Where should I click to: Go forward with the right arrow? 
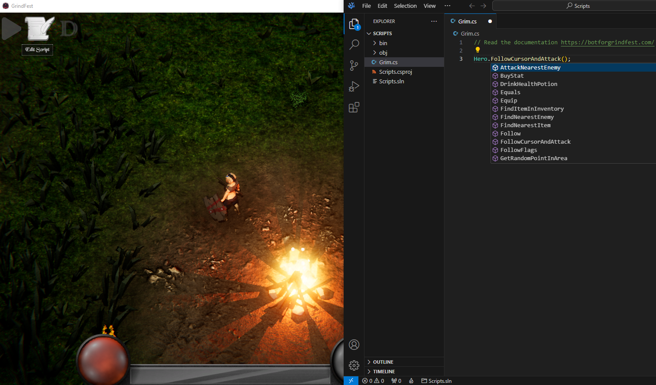click(483, 6)
